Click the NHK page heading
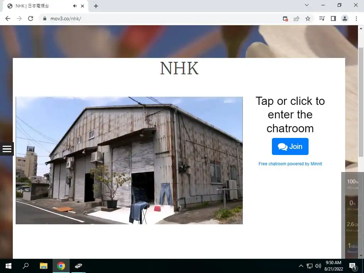This screenshot has height=273, width=364. point(179,68)
